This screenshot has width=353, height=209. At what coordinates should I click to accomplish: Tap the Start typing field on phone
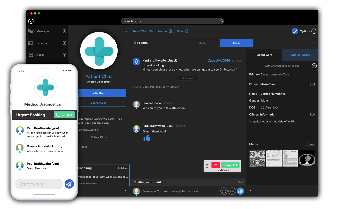39,184
